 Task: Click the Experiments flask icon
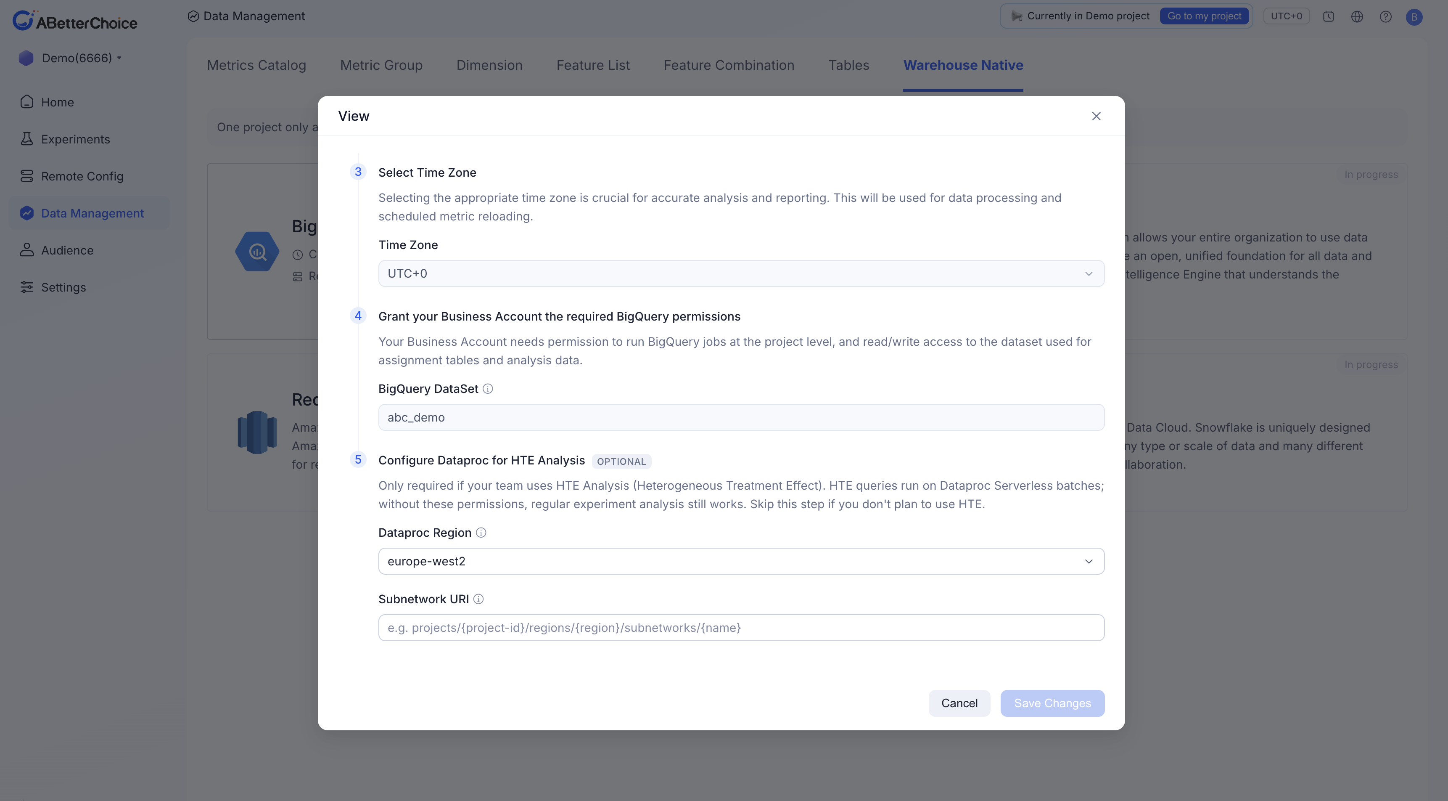point(26,139)
